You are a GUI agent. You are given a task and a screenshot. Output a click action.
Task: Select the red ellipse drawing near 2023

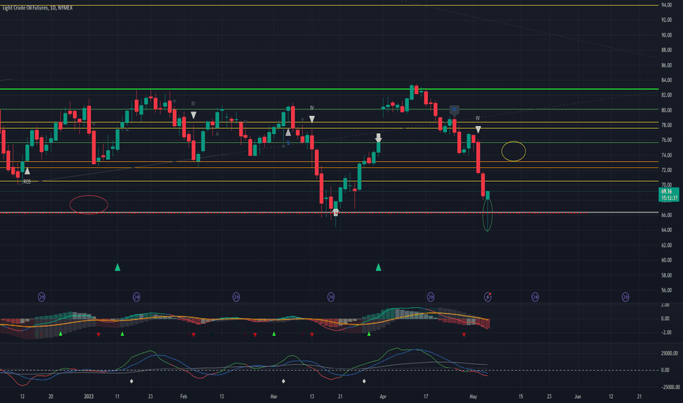click(x=89, y=204)
